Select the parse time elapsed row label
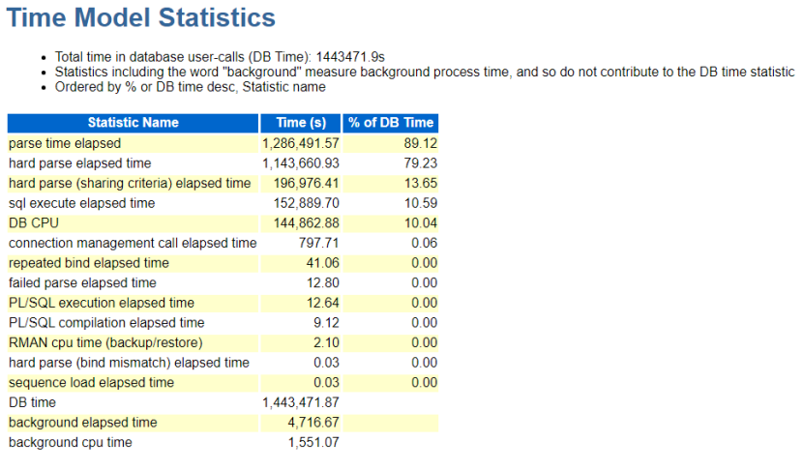803x471 pixels. (x=65, y=143)
